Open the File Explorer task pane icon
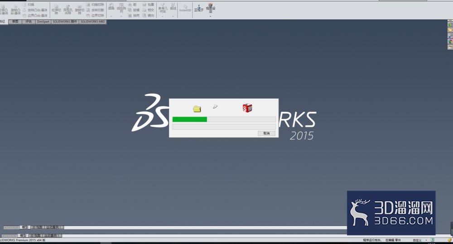Screen dimensions: 453x244 click(x=450, y=36)
